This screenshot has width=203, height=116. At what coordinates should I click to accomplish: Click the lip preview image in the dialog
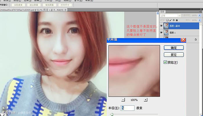coord(134,71)
